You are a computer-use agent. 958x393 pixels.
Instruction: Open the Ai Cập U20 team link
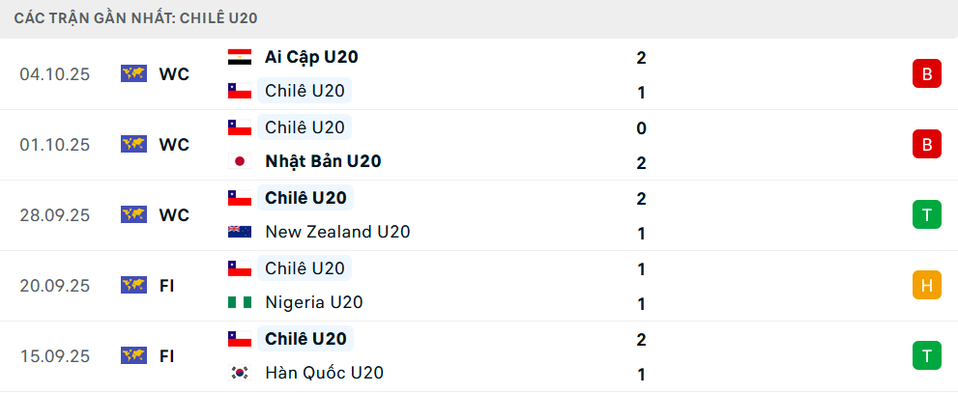(x=311, y=57)
